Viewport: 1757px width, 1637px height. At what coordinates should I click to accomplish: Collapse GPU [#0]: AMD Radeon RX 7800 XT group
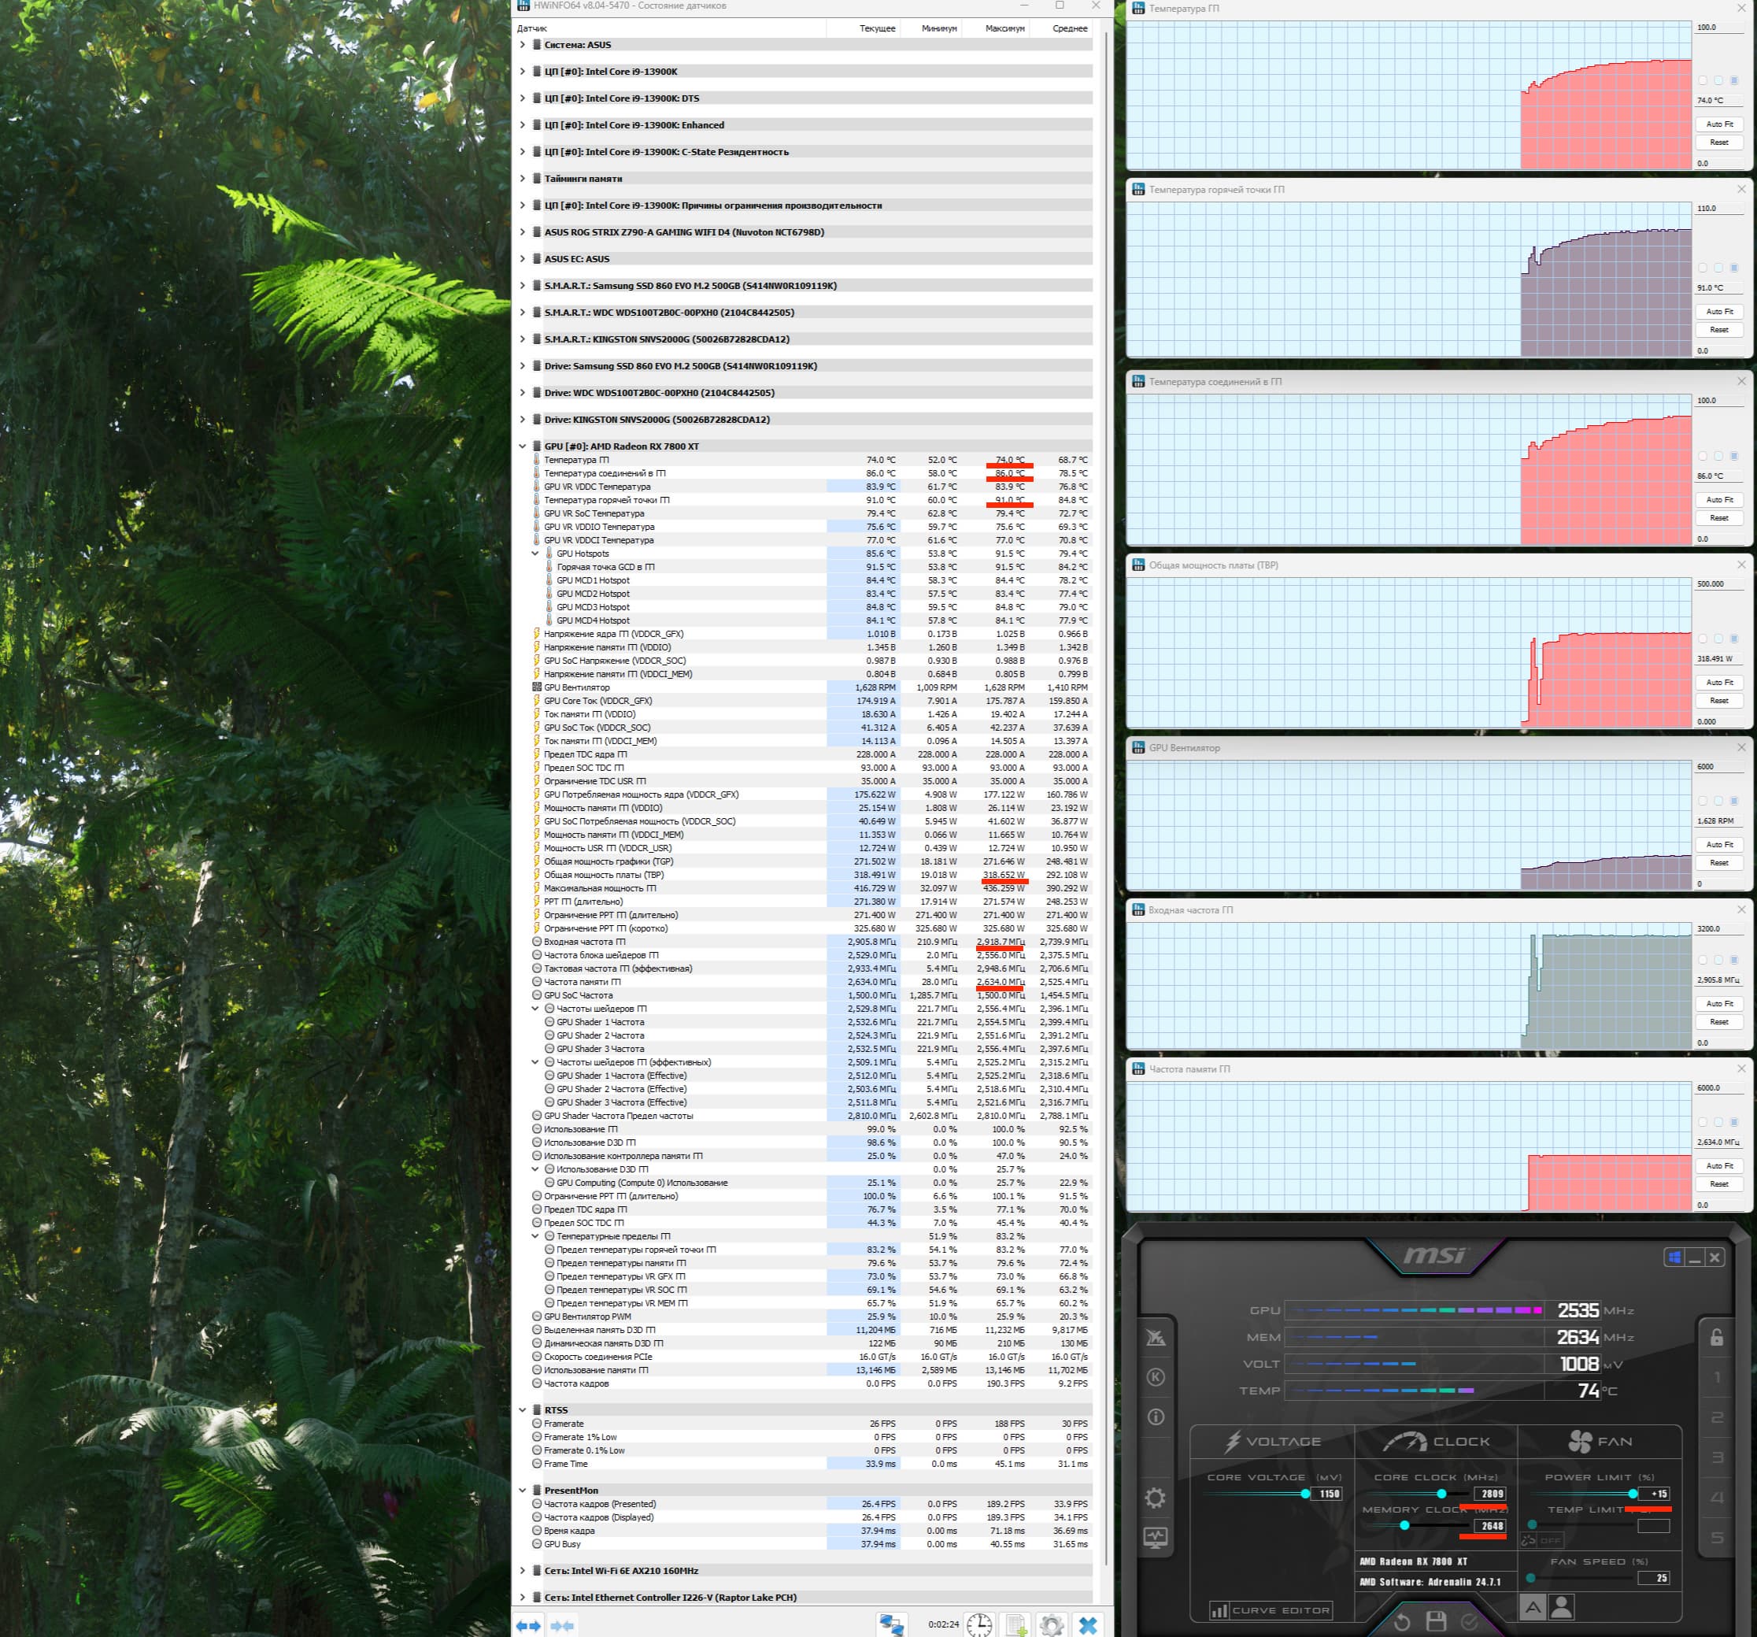click(x=523, y=446)
